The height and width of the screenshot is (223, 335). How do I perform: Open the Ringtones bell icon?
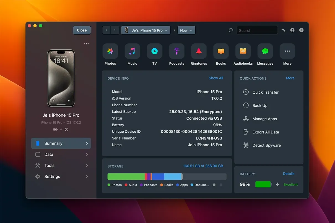(x=199, y=51)
